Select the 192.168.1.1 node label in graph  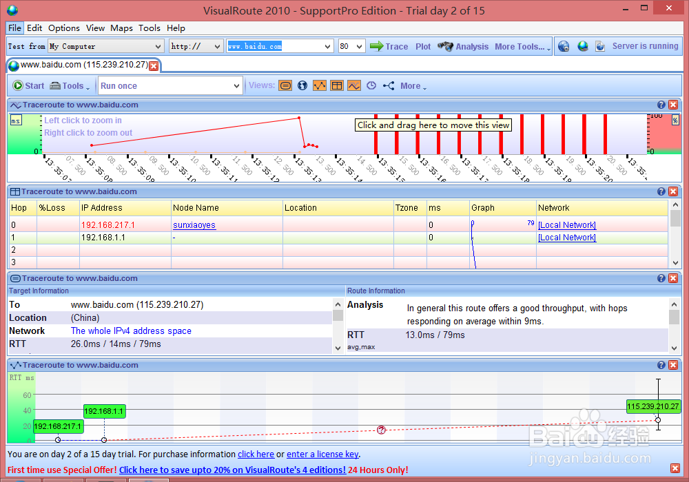tap(104, 411)
